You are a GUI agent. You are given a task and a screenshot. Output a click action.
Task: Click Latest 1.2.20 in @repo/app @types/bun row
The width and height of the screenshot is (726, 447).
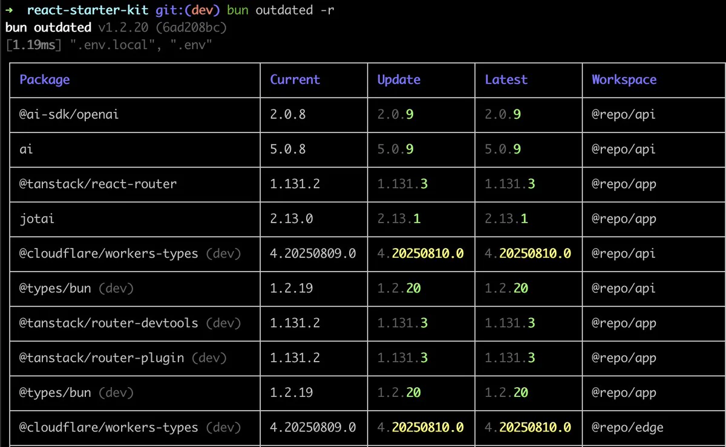pos(506,393)
